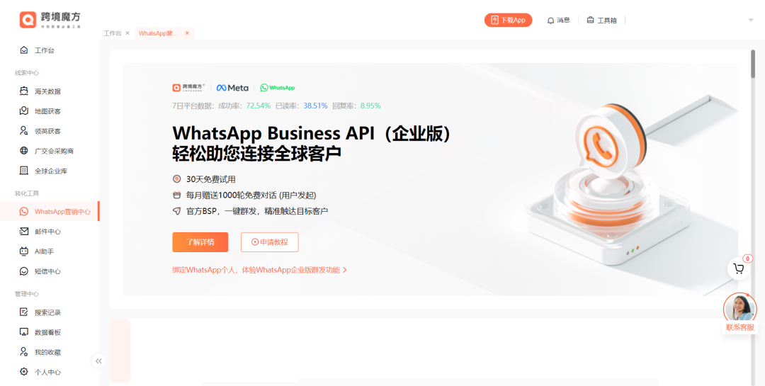
Task: Open 我的收藏 favorites icon
Action: pos(24,352)
